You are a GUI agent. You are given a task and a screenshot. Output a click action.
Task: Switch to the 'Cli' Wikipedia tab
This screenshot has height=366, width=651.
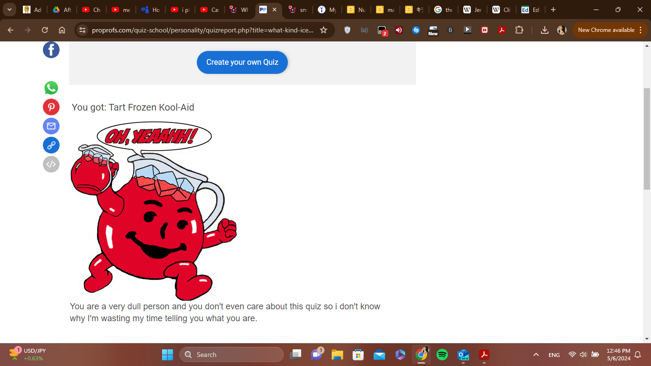[502, 10]
